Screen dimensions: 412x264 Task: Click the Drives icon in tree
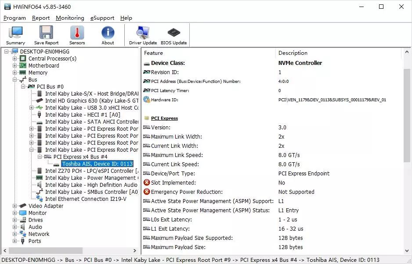tap(23, 220)
